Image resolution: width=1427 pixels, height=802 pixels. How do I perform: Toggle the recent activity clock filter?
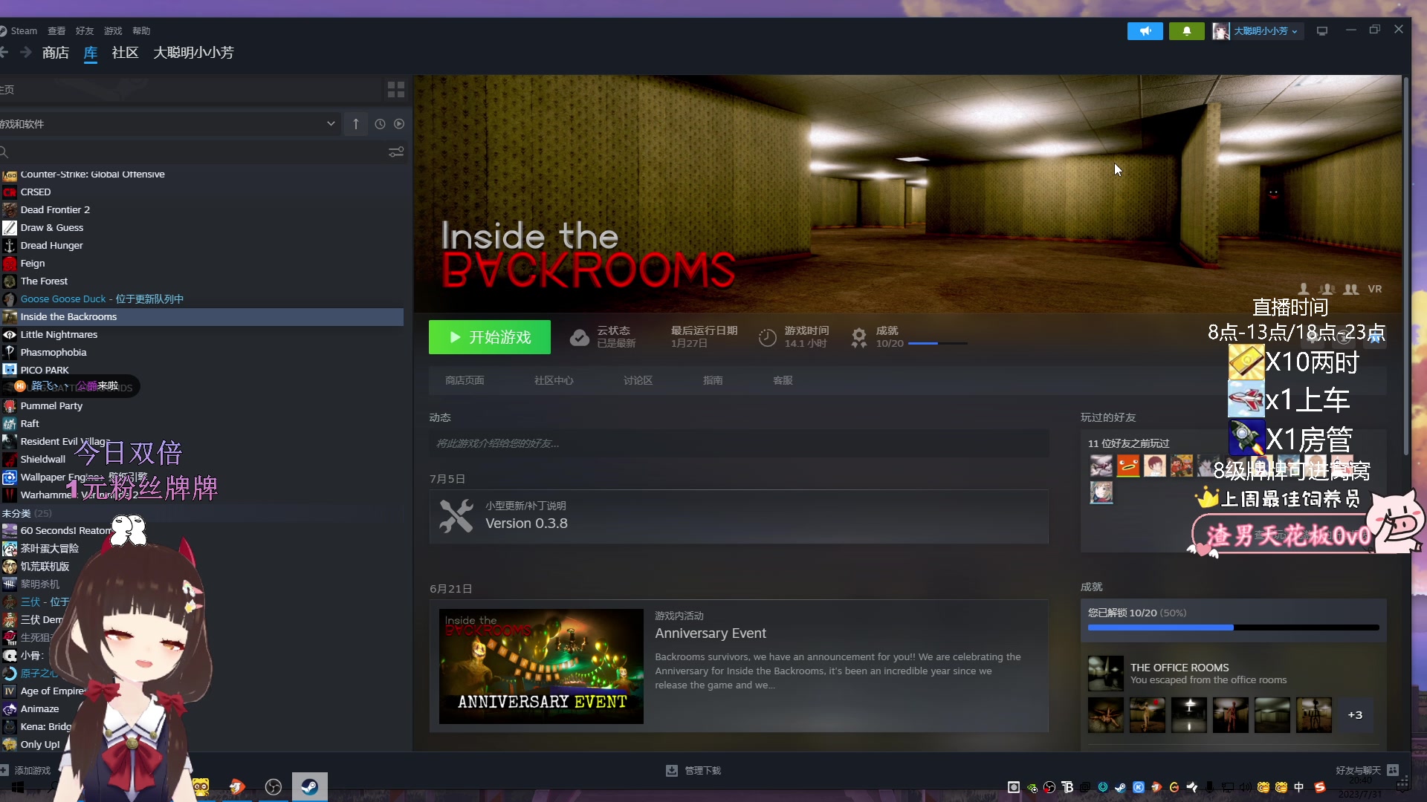(380, 124)
